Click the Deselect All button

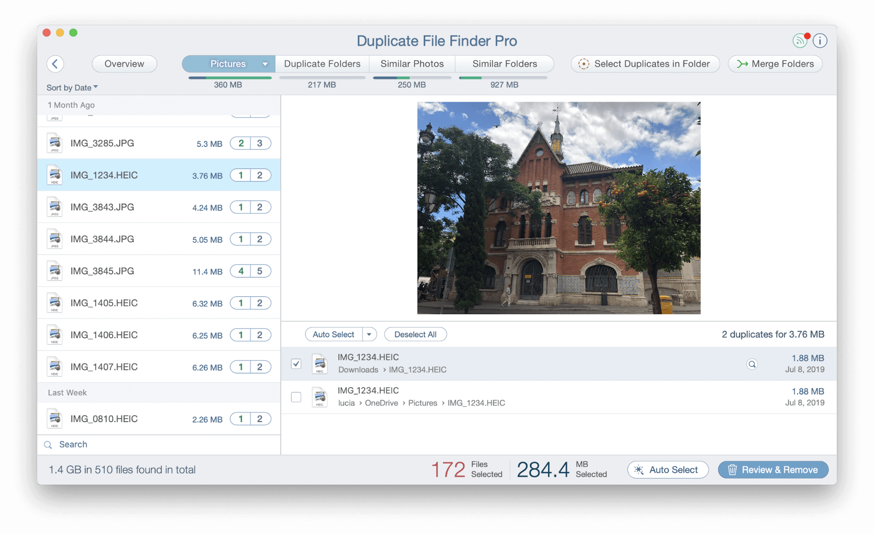pos(414,334)
